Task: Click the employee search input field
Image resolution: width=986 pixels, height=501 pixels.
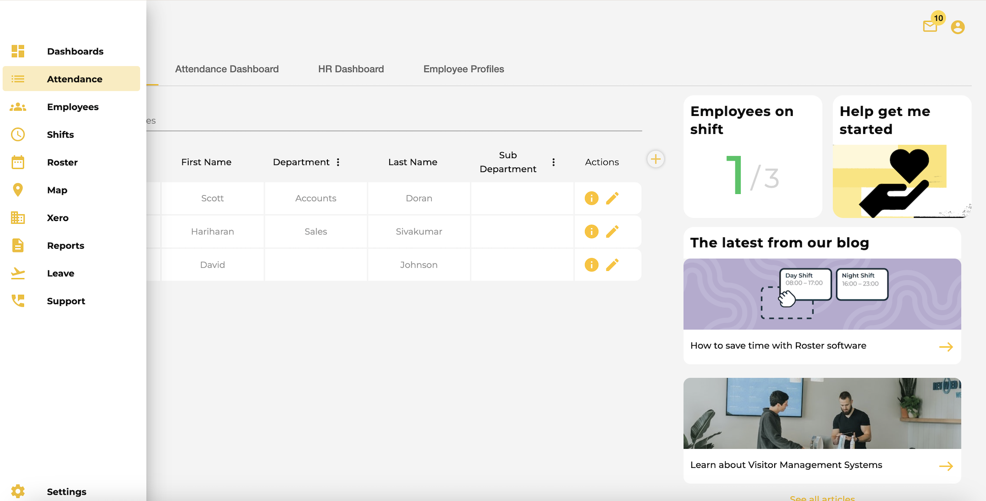Action: 394,120
